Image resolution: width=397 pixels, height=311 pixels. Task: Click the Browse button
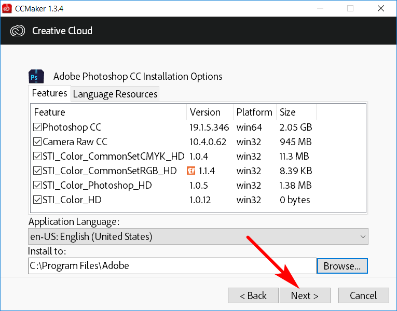pos(342,266)
